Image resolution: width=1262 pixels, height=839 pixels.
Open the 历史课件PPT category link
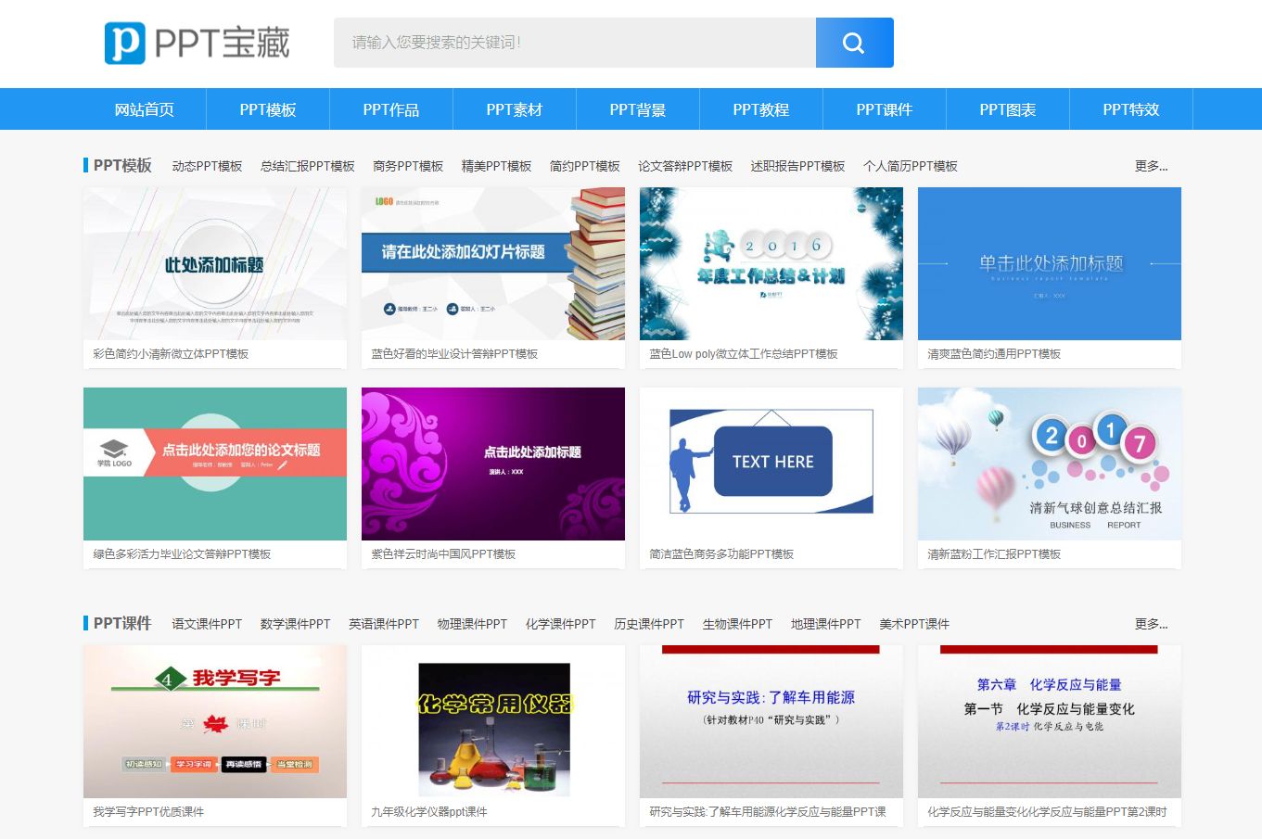pos(649,624)
